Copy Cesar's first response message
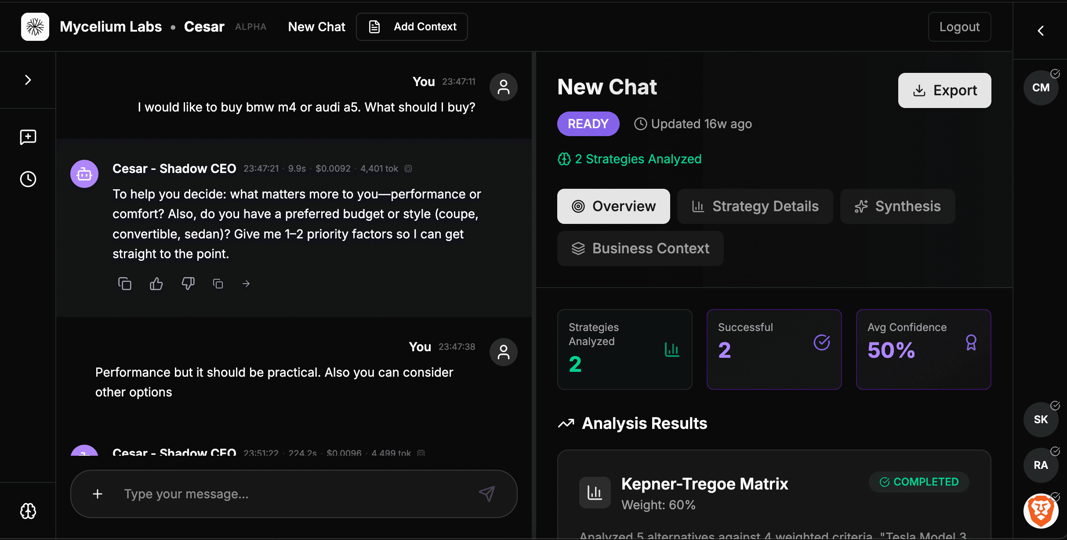Viewport: 1067px width, 540px height. pos(125,284)
